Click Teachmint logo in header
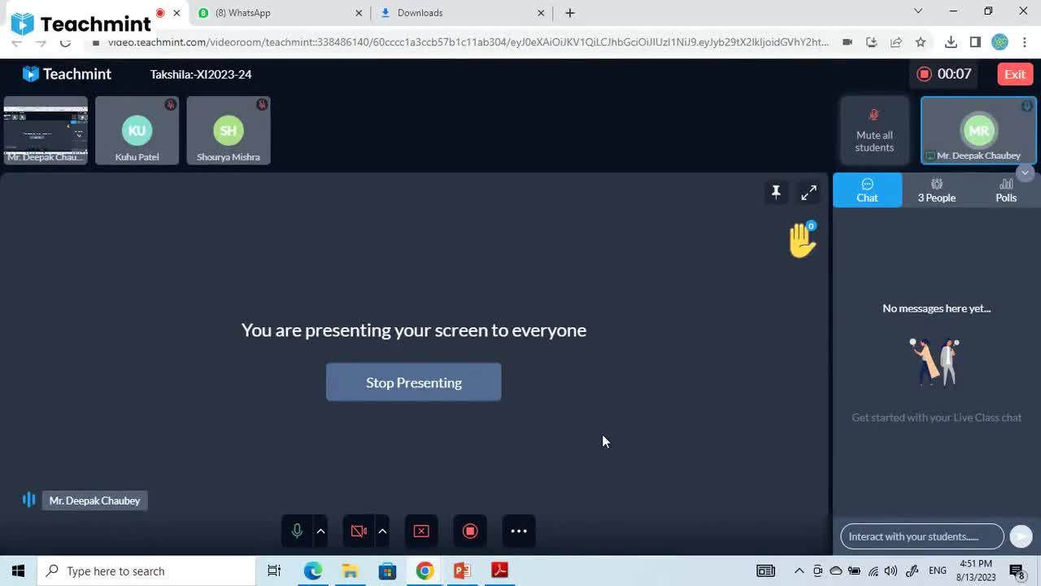This screenshot has height=586, width=1041. (67, 74)
